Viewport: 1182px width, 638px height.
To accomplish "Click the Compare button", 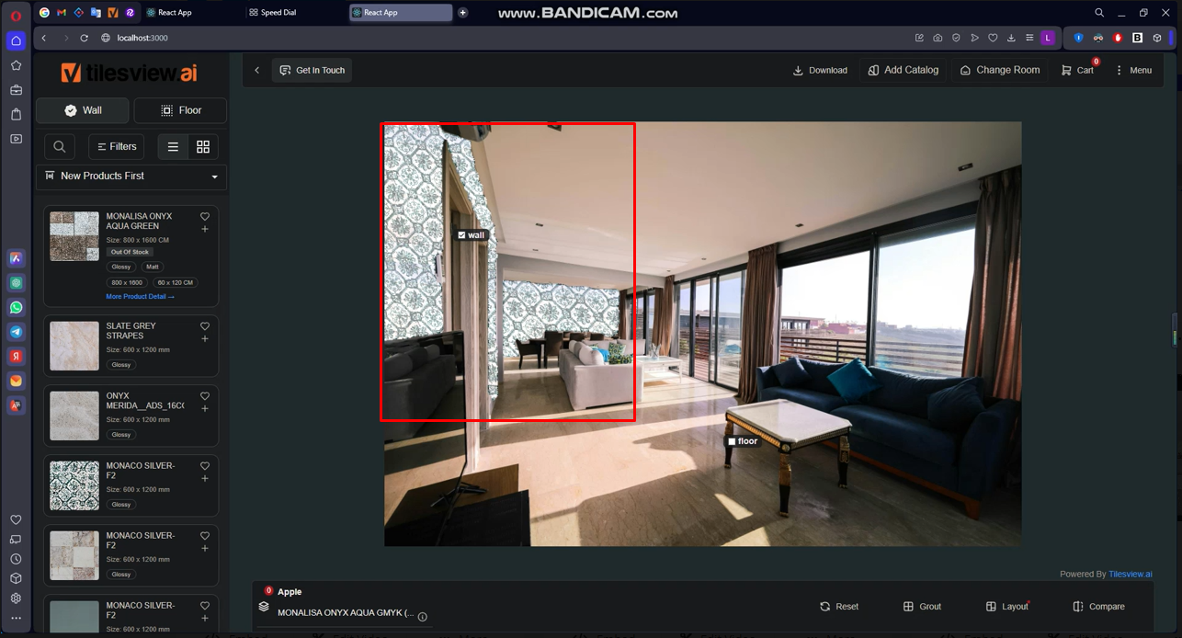I will (x=1098, y=607).
